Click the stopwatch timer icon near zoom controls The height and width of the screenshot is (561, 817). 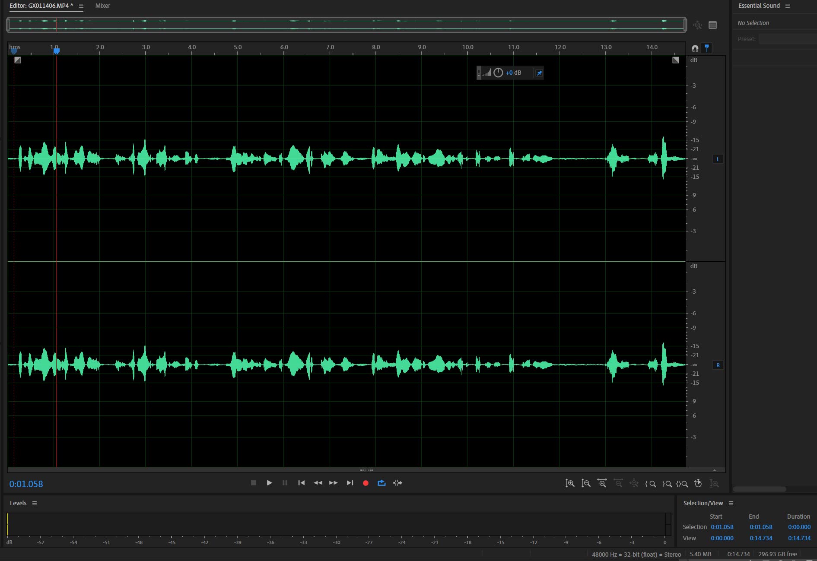698,483
